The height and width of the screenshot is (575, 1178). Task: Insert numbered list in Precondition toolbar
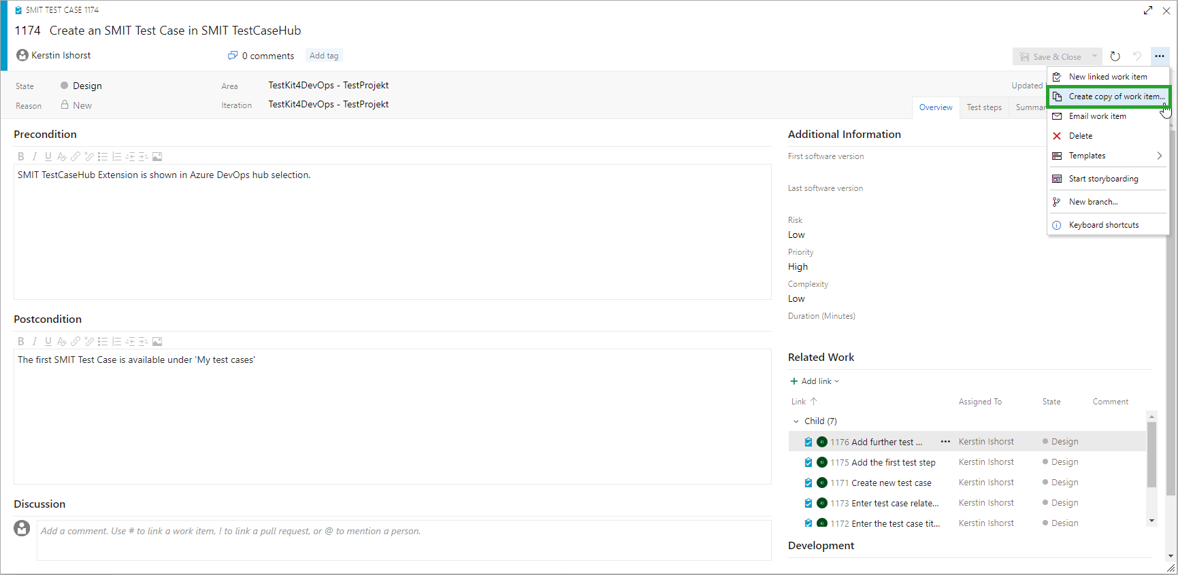116,157
